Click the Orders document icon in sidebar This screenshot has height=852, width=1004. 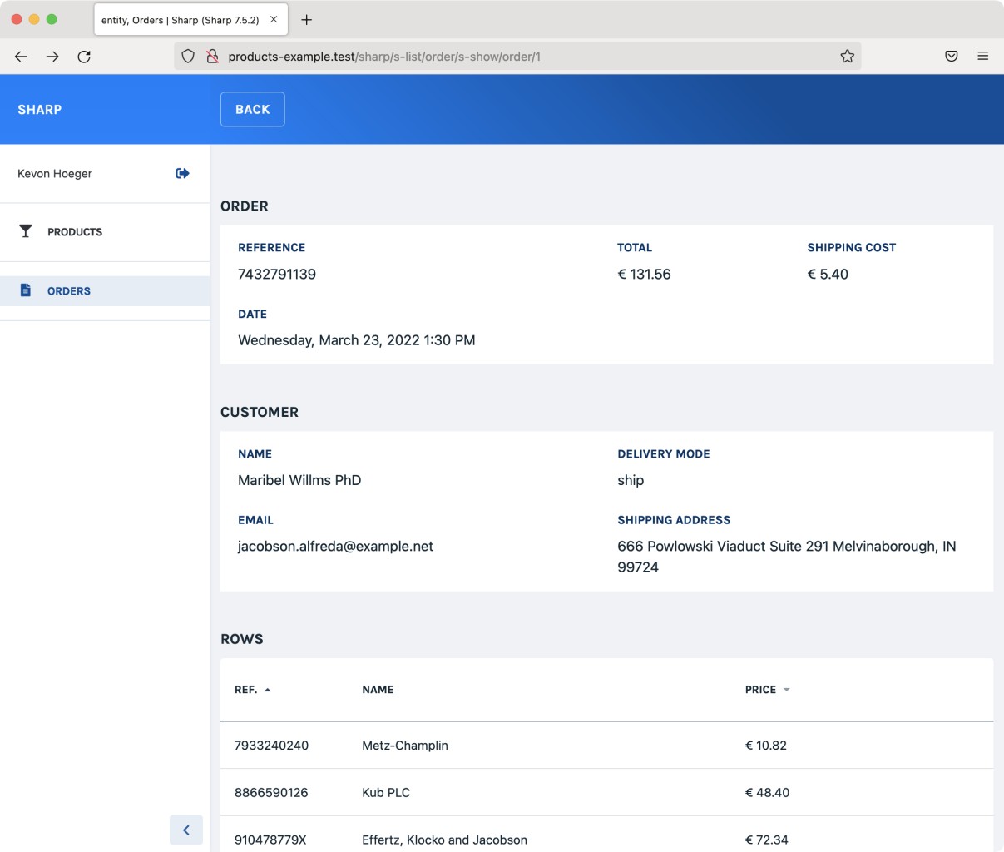point(26,290)
